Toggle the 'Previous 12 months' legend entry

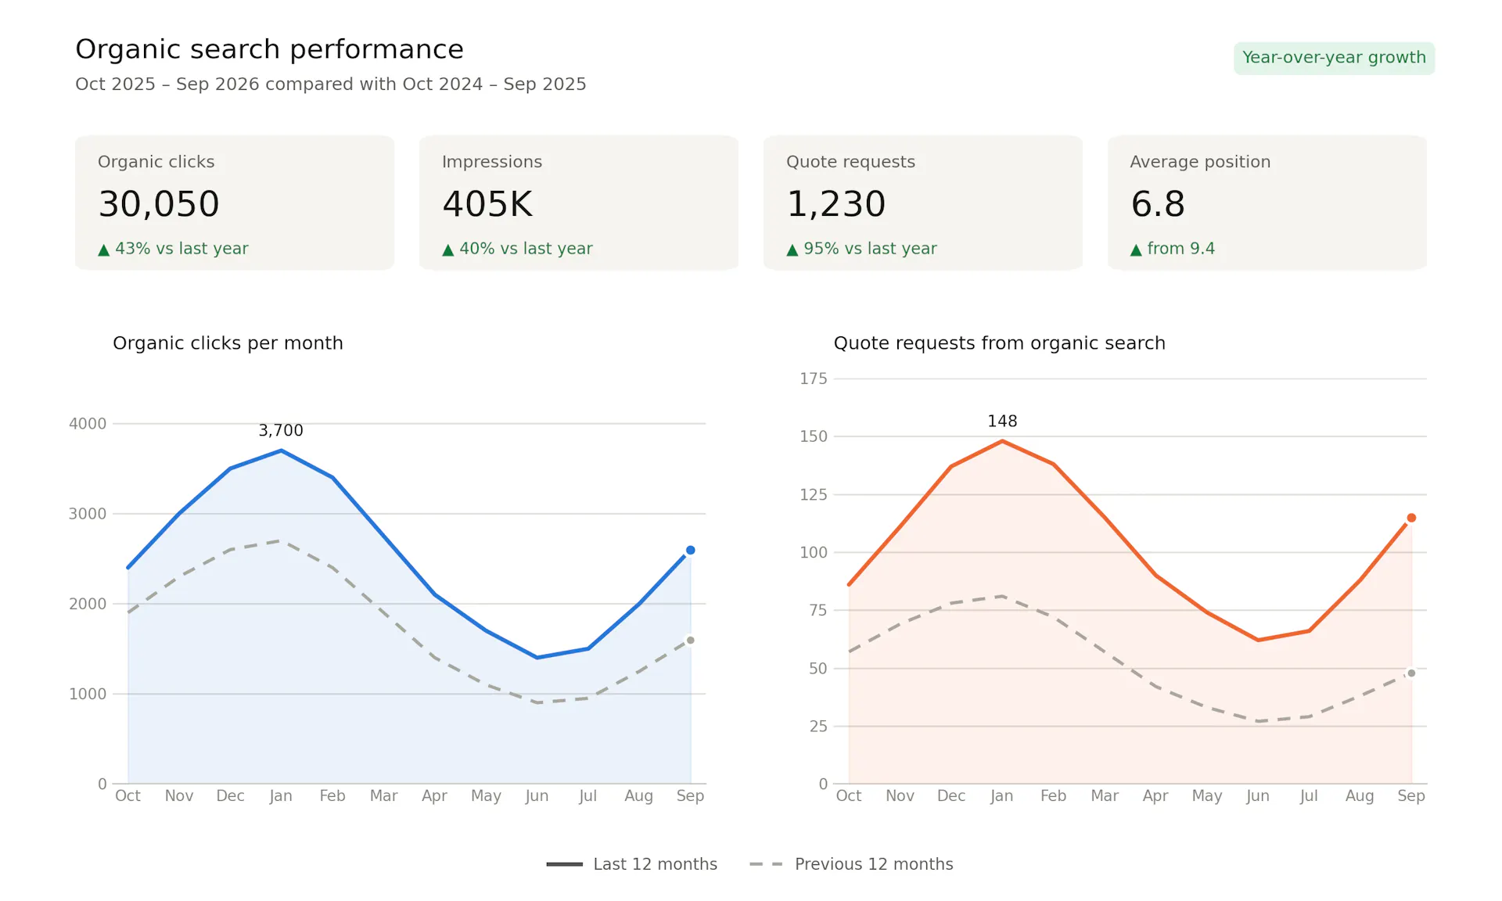(851, 864)
